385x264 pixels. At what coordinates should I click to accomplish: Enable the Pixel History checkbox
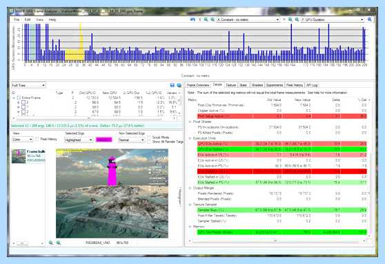[x=37, y=139]
